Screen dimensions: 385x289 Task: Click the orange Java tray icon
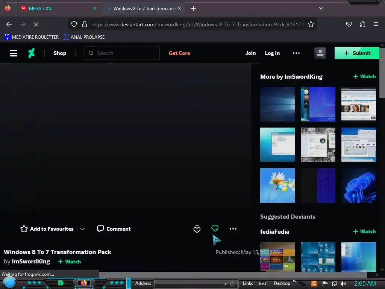[x=314, y=284]
